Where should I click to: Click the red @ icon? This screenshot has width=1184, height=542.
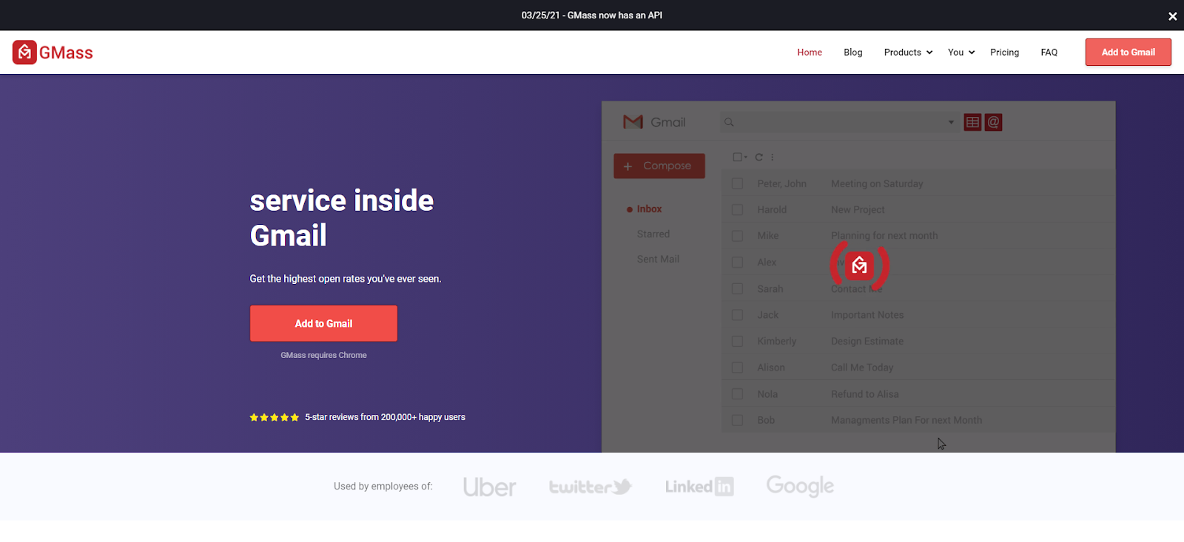click(994, 122)
